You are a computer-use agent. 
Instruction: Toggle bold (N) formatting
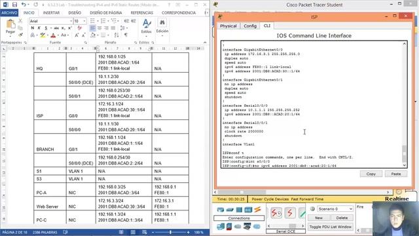33,28
